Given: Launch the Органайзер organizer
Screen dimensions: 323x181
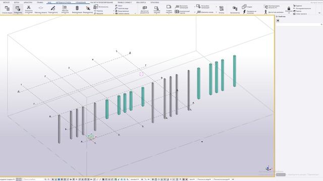Looking at the screenshot, I should click(x=235, y=10).
